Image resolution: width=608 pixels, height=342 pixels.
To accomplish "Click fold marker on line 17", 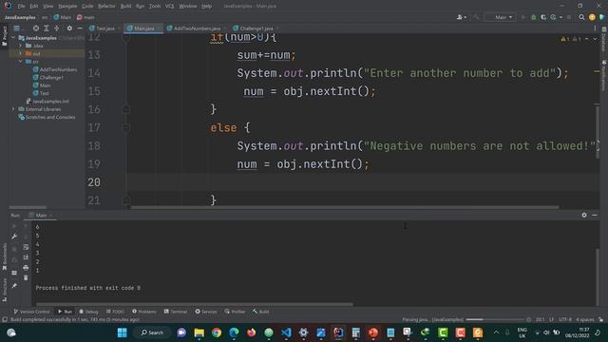I will tap(126, 127).
